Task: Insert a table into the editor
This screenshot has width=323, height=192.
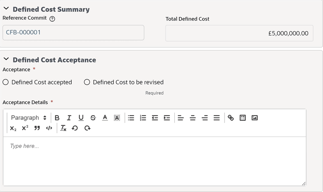Action: (243, 118)
